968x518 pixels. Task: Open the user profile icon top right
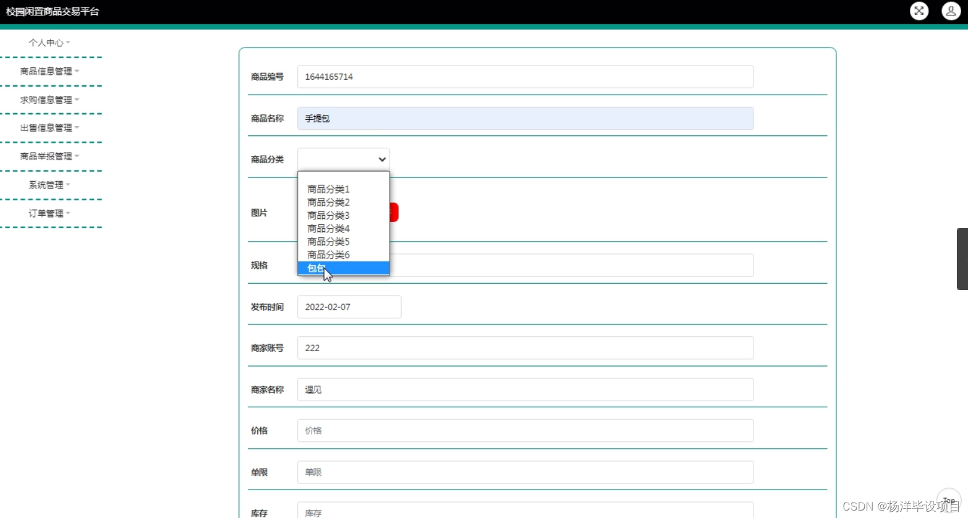(x=950, y=11)
